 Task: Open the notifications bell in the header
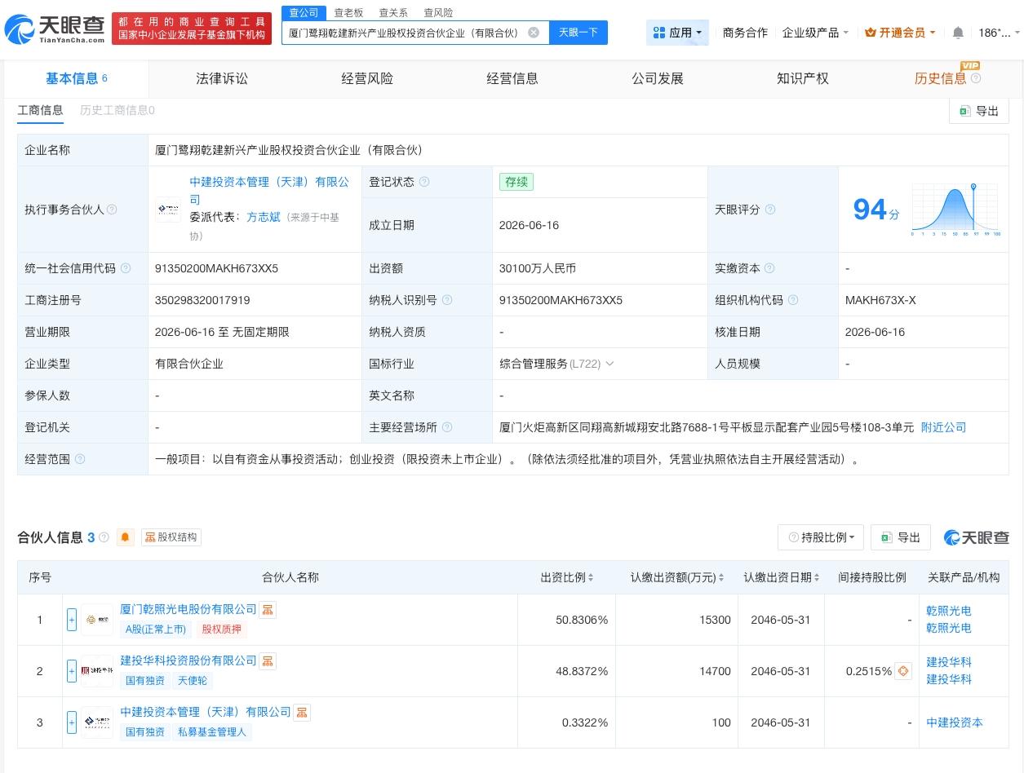[958, 33]
